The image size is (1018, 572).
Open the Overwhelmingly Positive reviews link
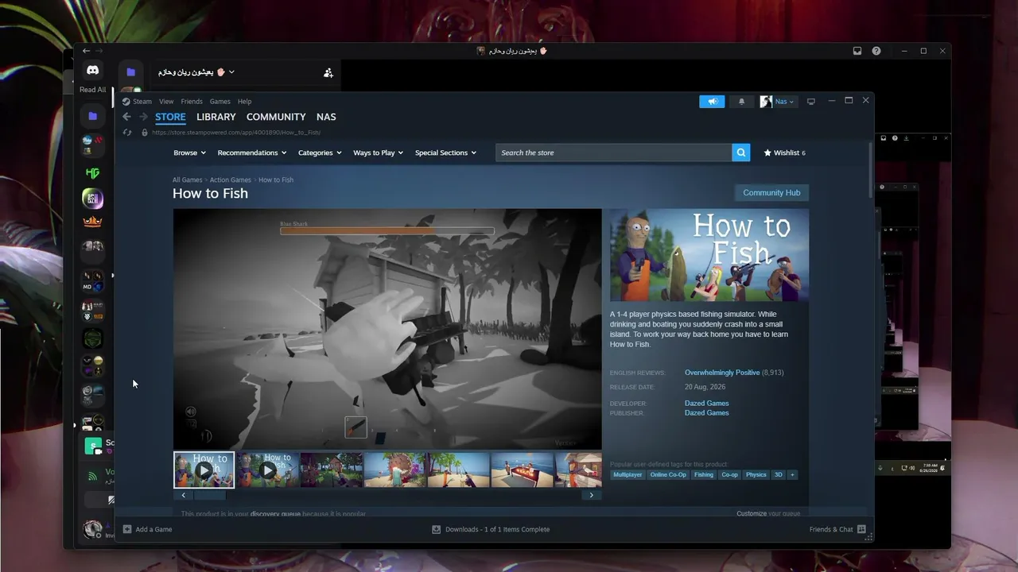pos(722,373)
